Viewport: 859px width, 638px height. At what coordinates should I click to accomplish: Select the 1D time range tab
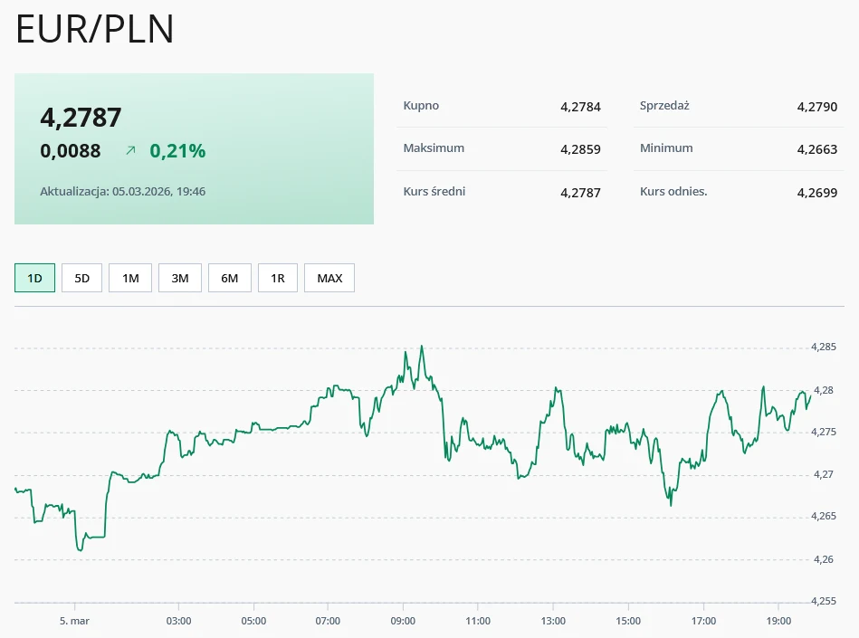click(x=35, y=278)
